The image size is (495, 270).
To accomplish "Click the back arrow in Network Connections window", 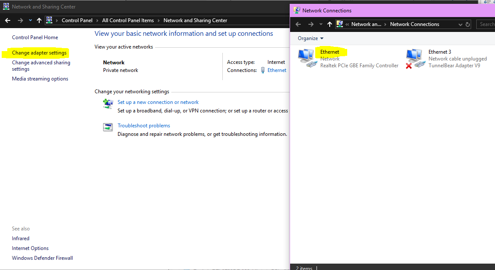I will tap(298, 25).
